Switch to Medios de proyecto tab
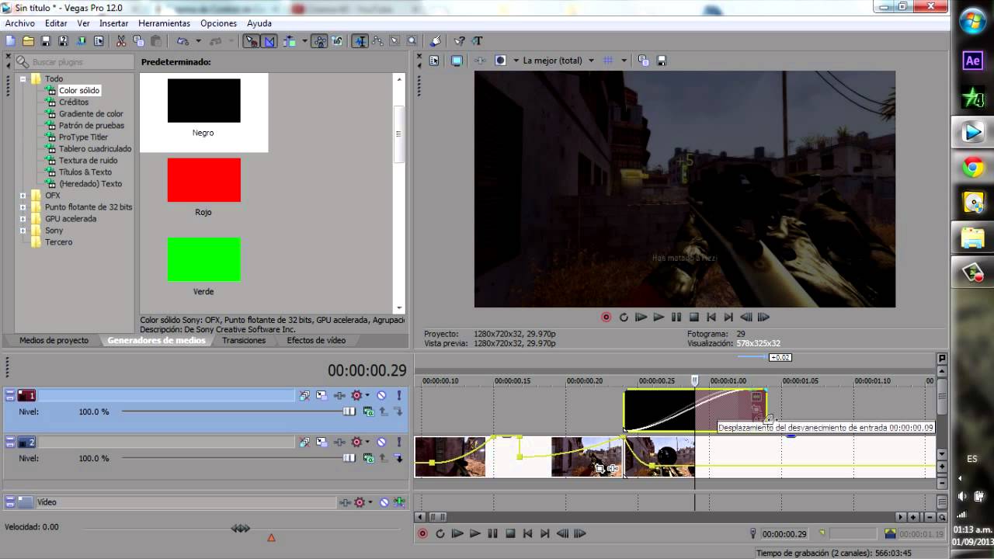The height and width of the screenshot is (559, 994). click(54, 340)
